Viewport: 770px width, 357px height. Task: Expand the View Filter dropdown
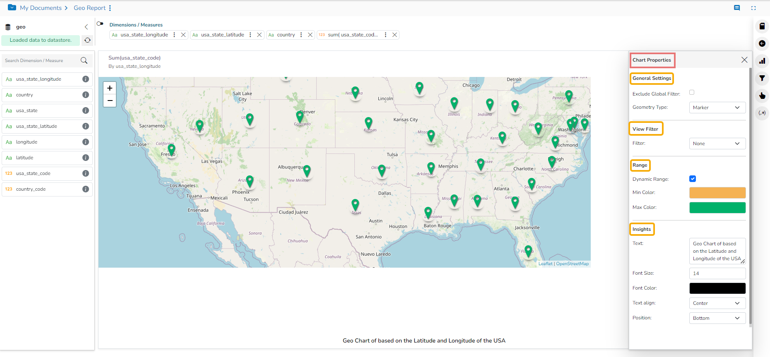[717, 144]
